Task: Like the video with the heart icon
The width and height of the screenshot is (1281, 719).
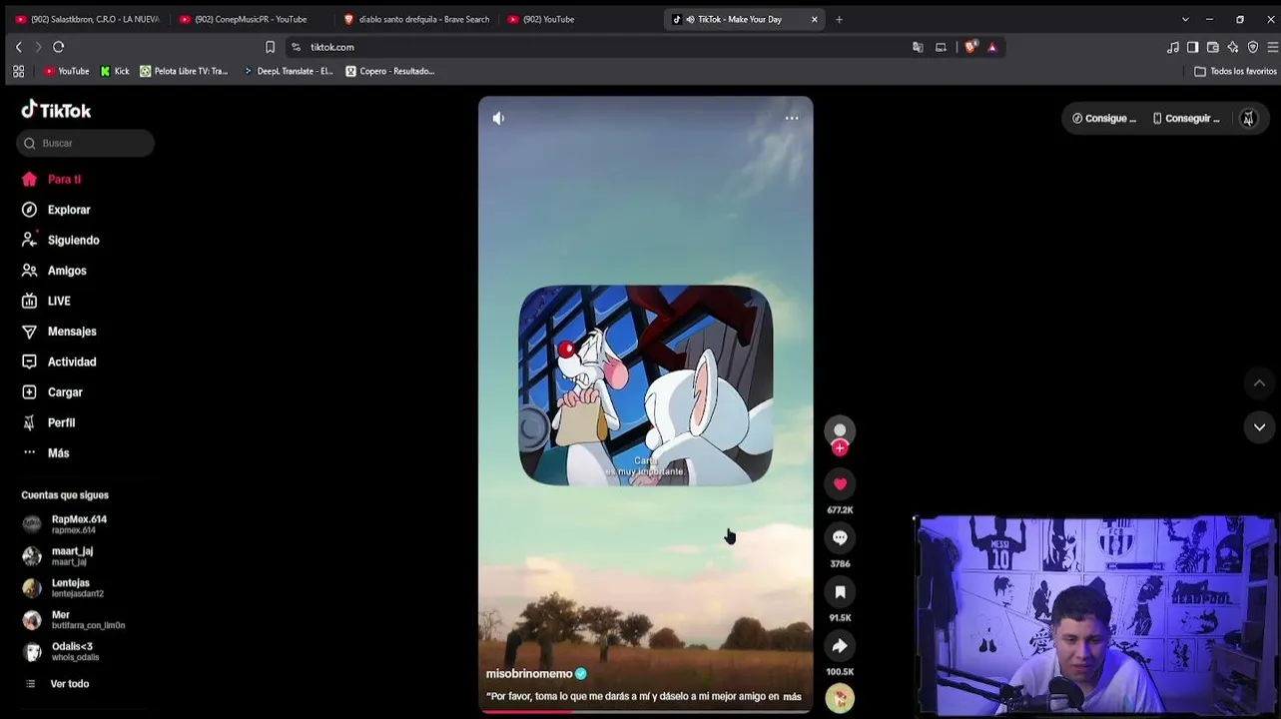Action: click(840, 484)
